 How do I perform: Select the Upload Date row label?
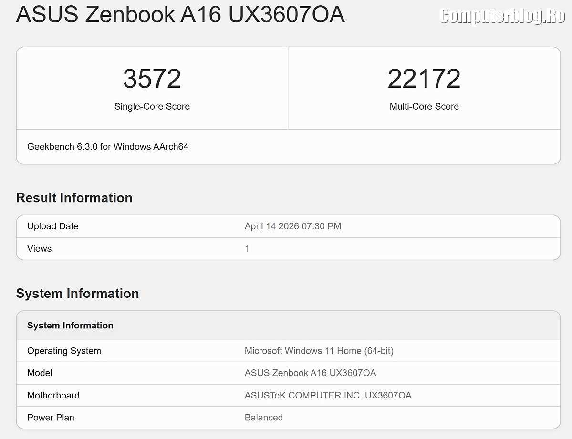(x=52, y=226)
